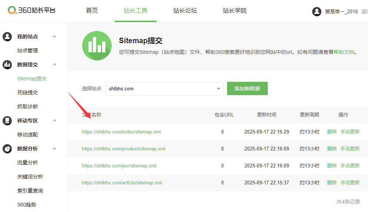
Task: Click the 数据提交 bar chart sidebar icon
Action: click(x=7, y=65)
